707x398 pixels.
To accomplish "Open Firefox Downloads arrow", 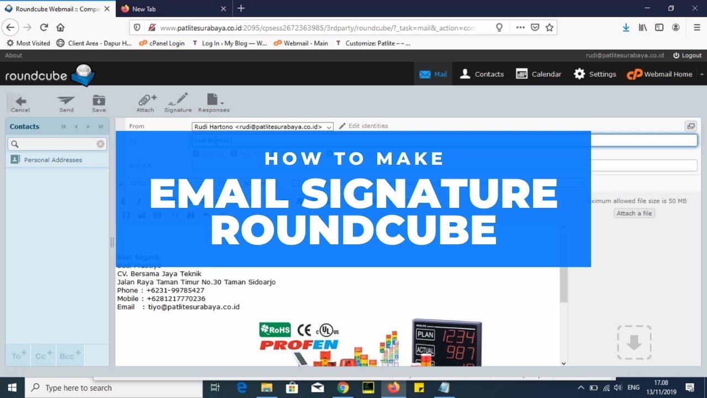I will coord(626,27).
